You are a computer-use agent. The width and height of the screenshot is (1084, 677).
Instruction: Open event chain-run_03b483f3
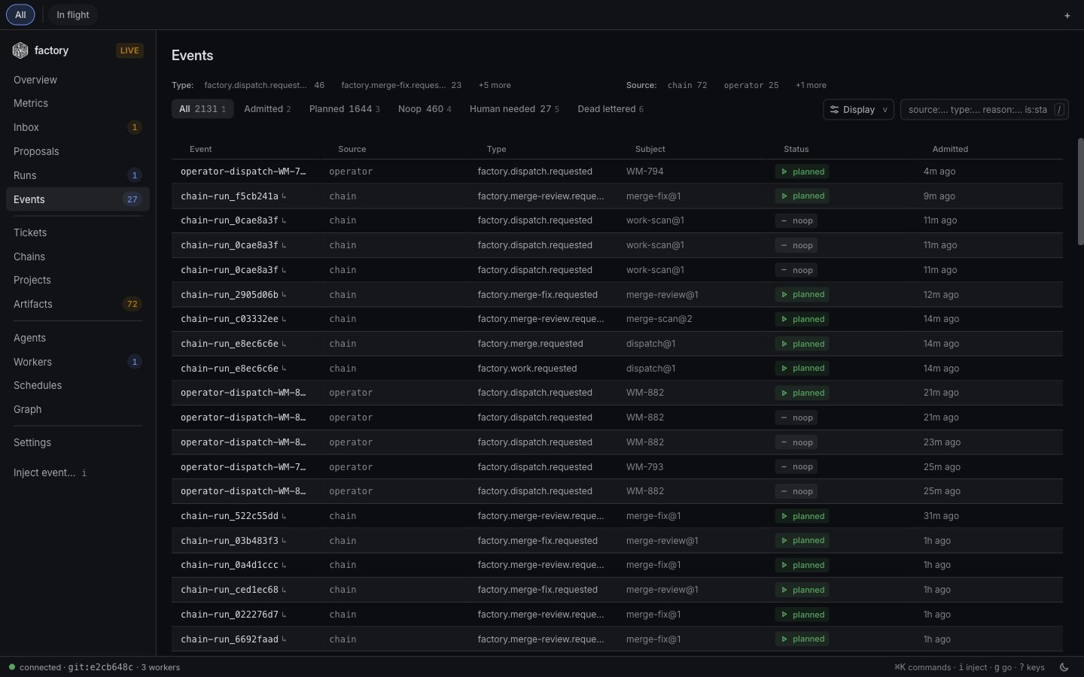point(617,541)
